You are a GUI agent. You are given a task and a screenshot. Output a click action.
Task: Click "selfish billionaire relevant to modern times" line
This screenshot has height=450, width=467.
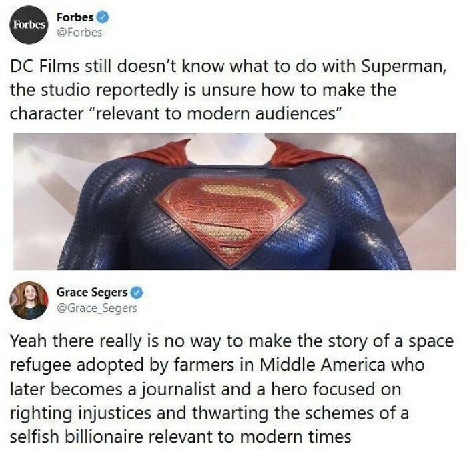coord(181,437)
